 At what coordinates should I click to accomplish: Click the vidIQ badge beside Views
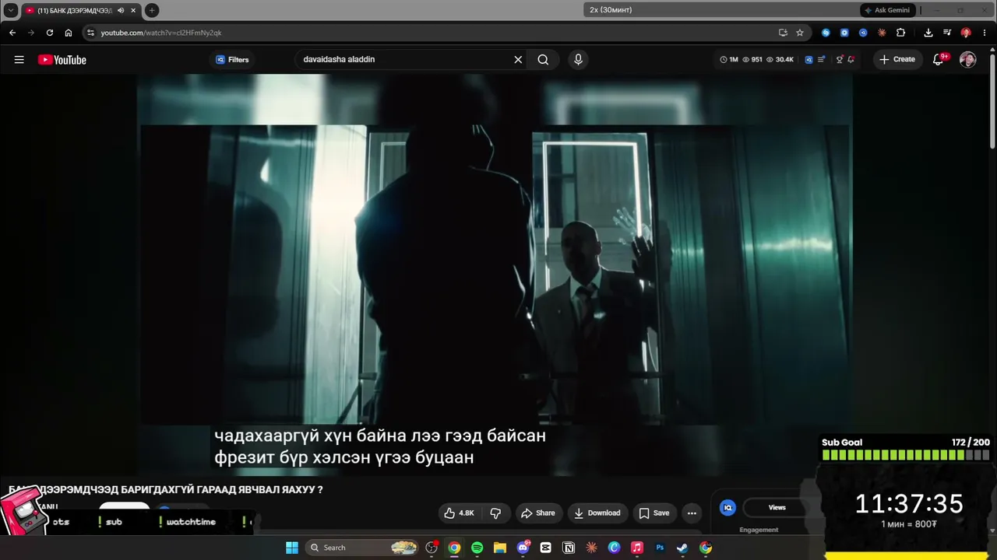[727, 508]
